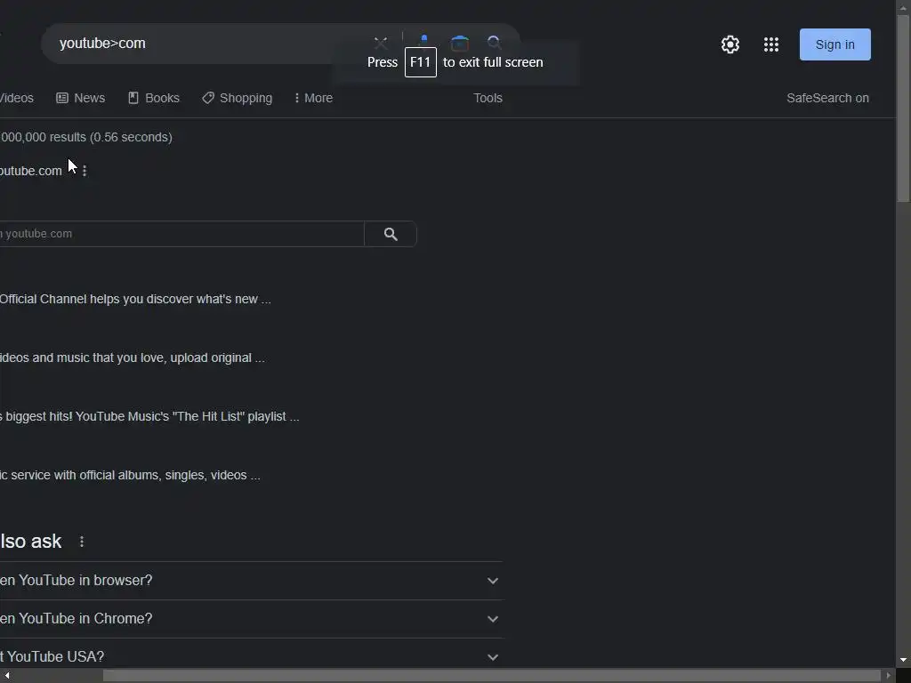Image resolution: width=911 pixels, height=683 pixels.
Task: Open the SafeSearch on setting
Action: click(x=827, y=98)
